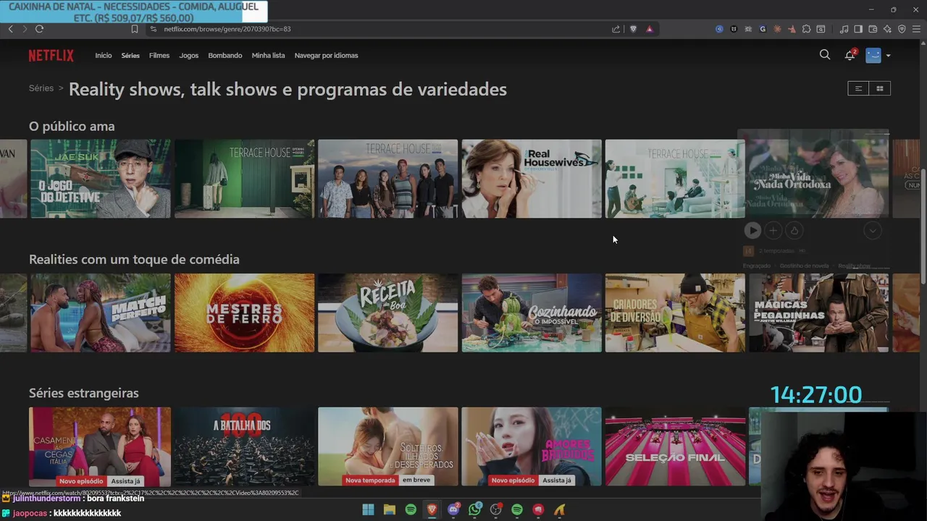Click Realities com um toque de comédia heading

point(134,259)
